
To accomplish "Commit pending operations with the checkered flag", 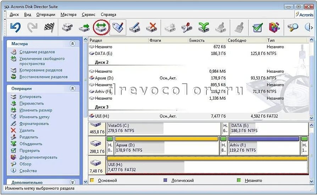I will tap(49, 27).
